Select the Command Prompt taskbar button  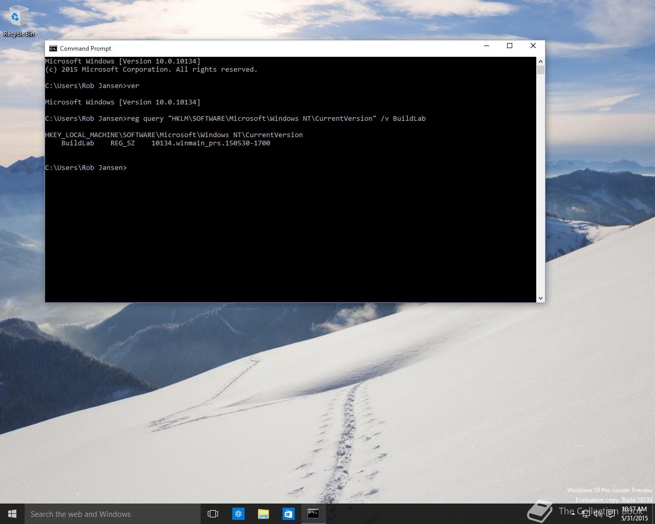tap(313, 514)
